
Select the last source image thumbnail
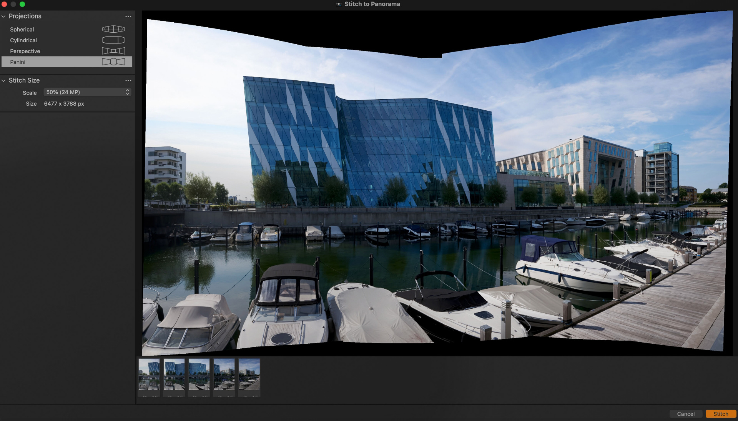coord(249,375)
